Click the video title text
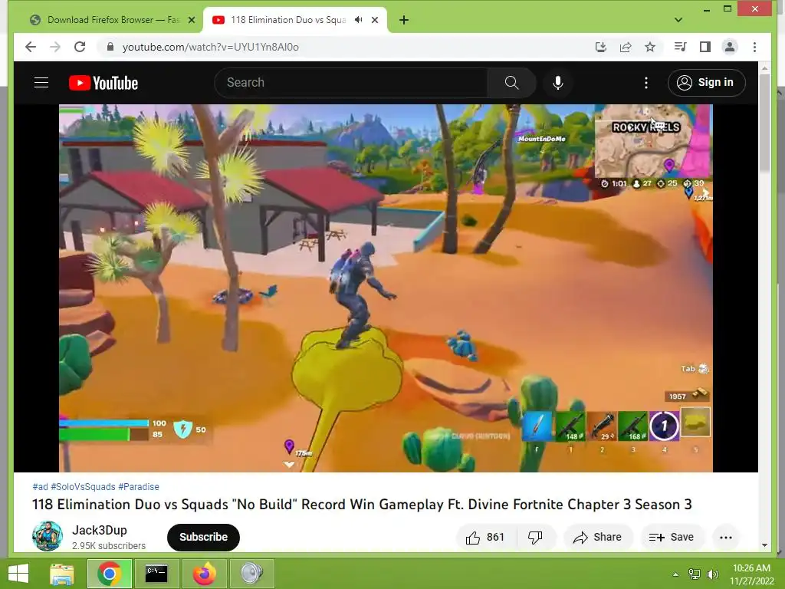785x589 pixels. (362, 505)
